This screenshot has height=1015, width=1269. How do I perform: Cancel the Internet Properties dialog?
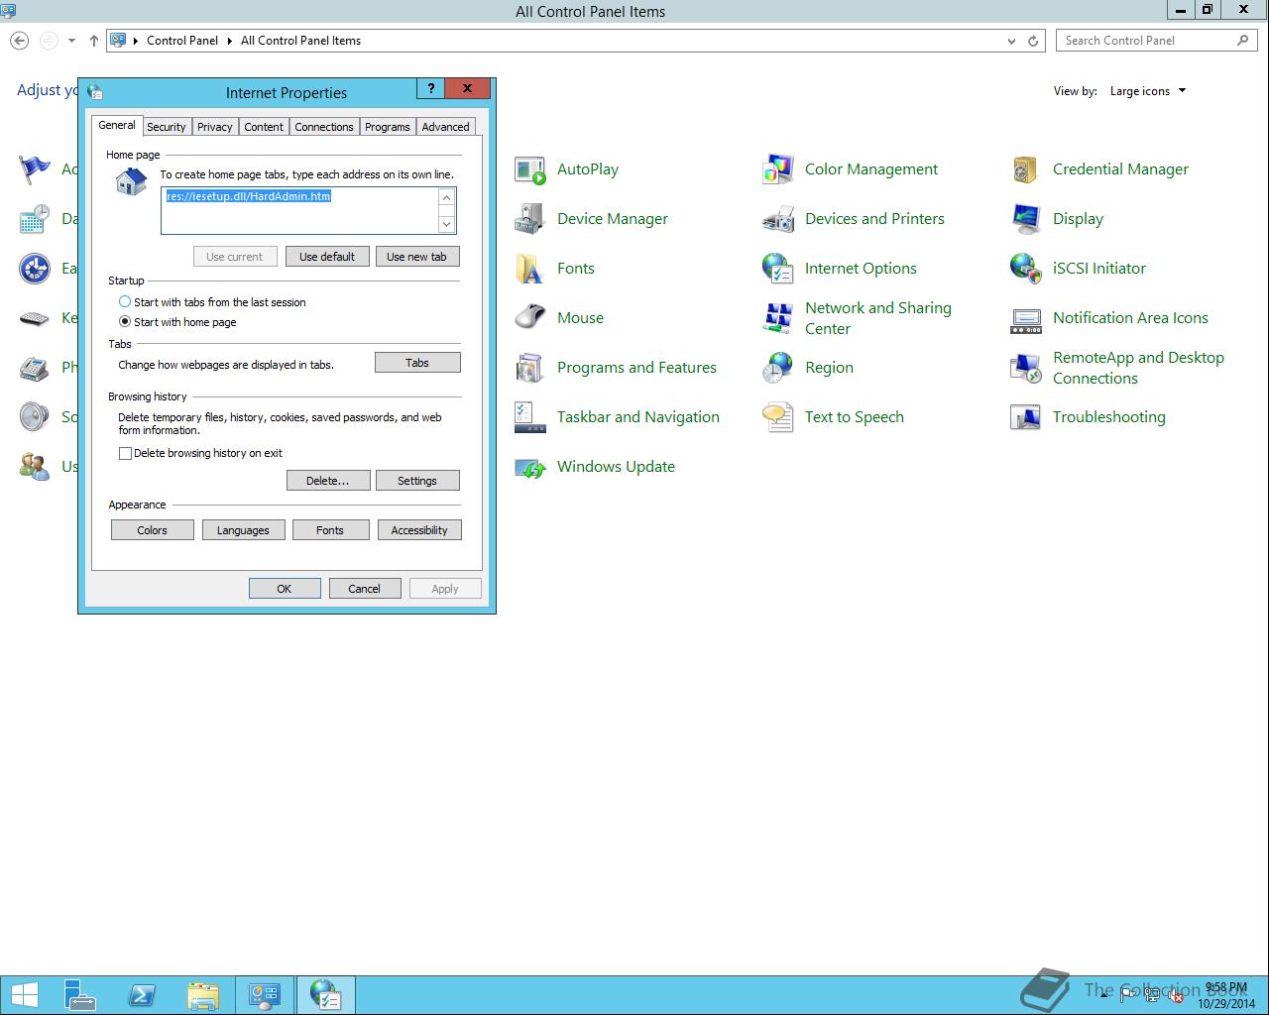click(364, 589)
